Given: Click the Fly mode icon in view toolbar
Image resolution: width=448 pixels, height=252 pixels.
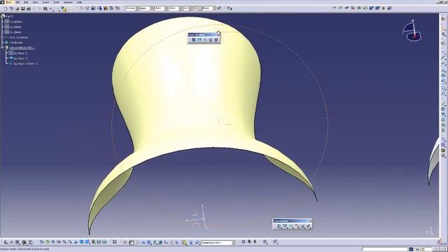Looking at the screenshot, I should (42, 242).
